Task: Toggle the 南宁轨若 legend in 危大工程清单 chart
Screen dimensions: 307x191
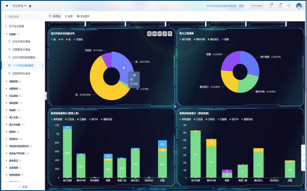Action: [188, 39]
